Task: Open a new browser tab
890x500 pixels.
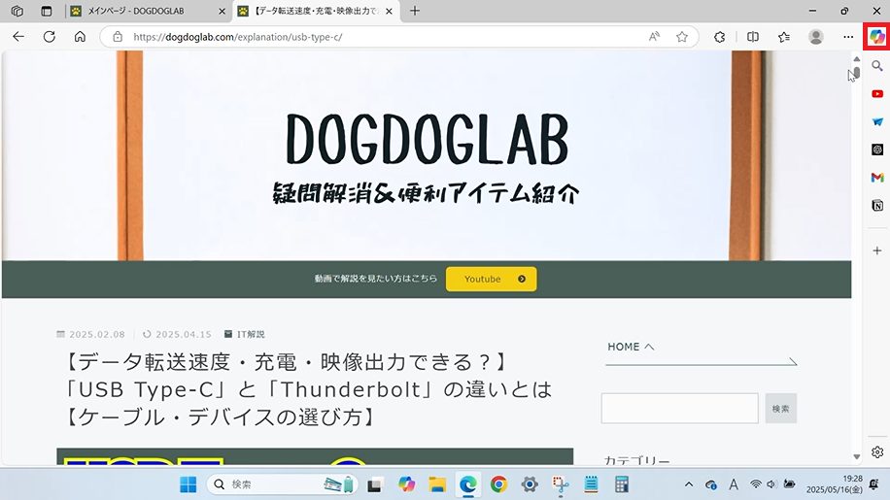Action: pos(415,11)
